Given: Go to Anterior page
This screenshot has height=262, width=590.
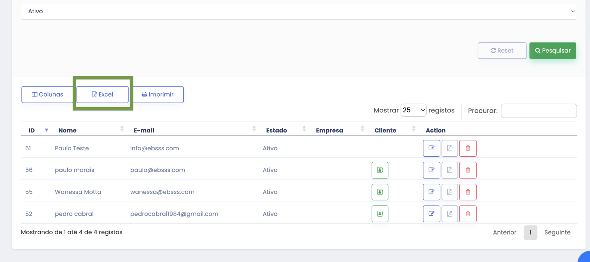Looking at the screenshot, I should click(505, 232).
